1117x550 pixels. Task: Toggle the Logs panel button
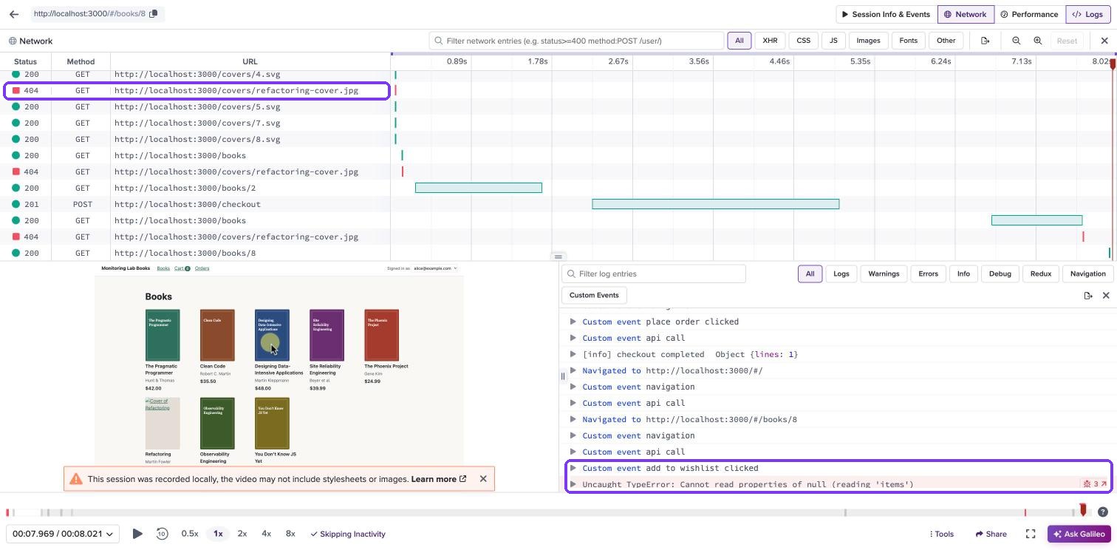click(x=1087, y=14)
